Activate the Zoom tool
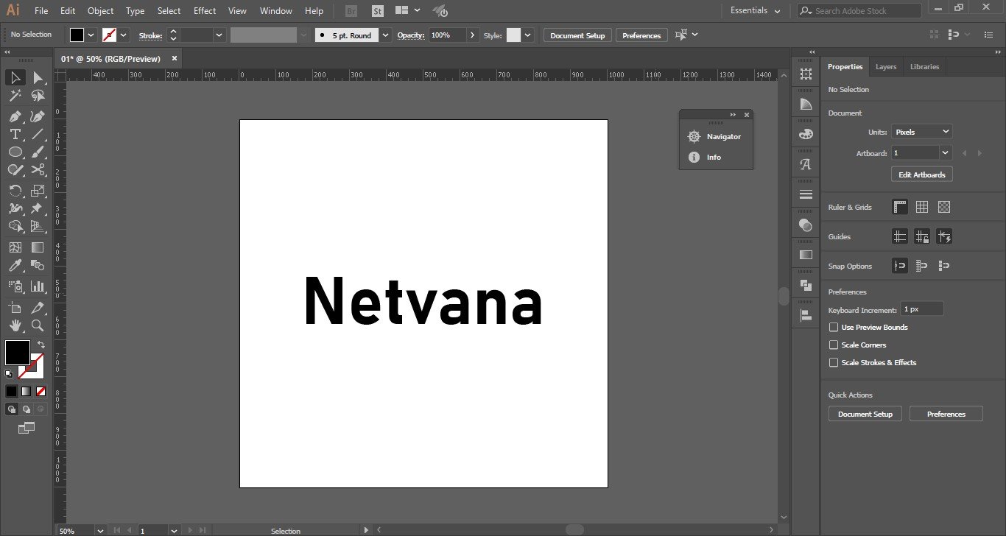This screenshot has height=536, width=1006. [x=38, y=325]
